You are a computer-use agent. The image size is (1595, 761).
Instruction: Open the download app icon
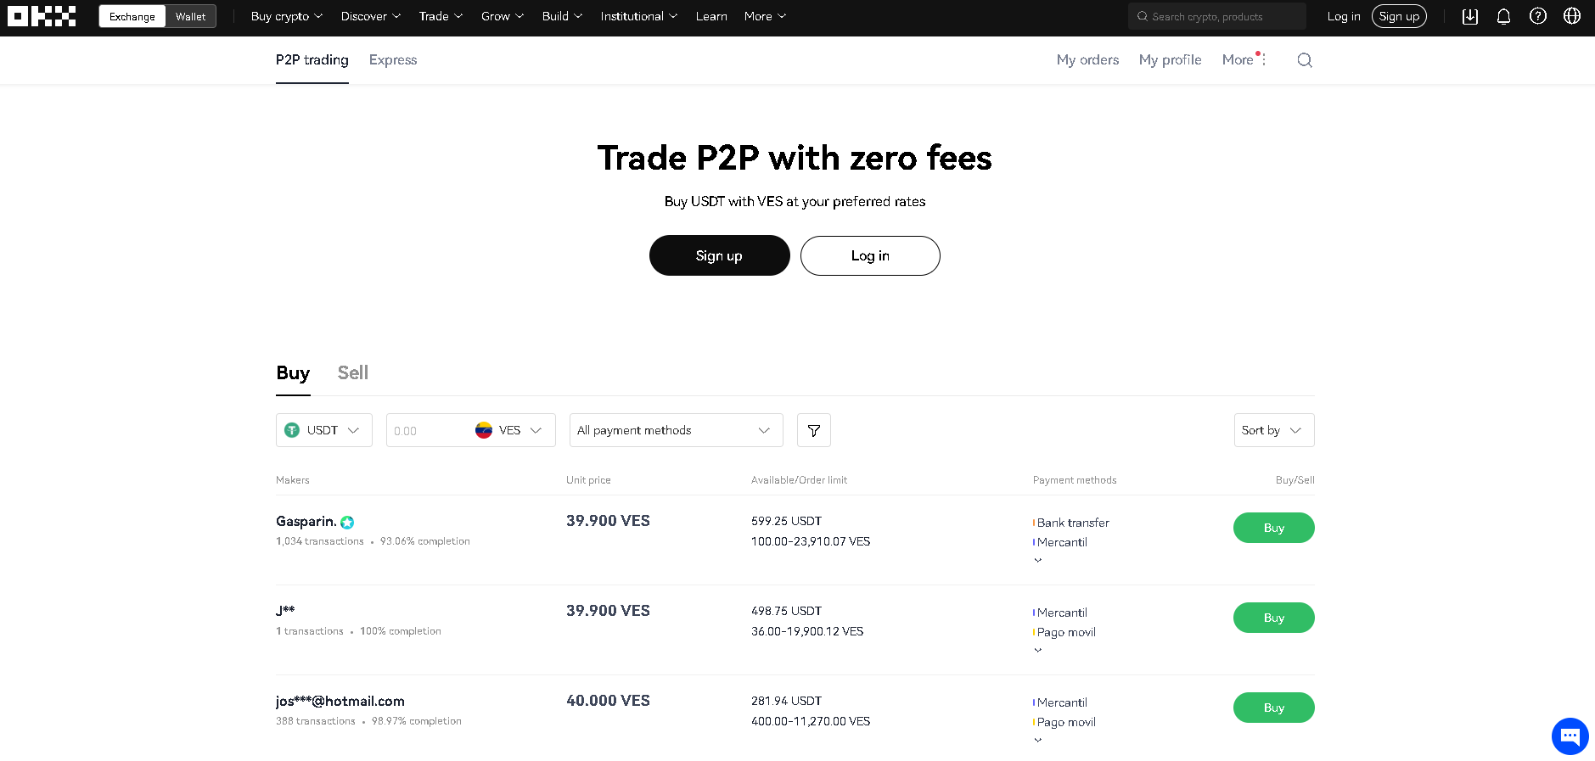[1470, 16]
